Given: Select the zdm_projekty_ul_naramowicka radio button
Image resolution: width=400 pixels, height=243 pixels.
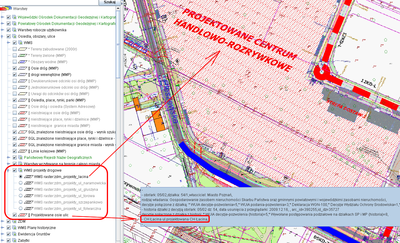Looking at the screenshot, I should point(21,183).
